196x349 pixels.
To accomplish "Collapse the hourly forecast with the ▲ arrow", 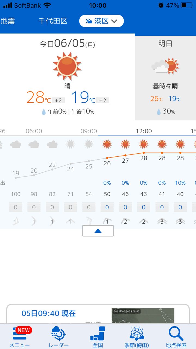I will pyautogui.click(x=98, y=230).
